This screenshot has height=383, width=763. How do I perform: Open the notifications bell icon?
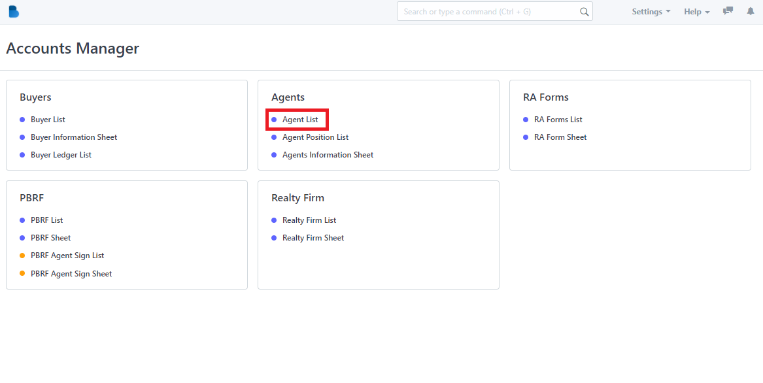click(x=751, y=11)
